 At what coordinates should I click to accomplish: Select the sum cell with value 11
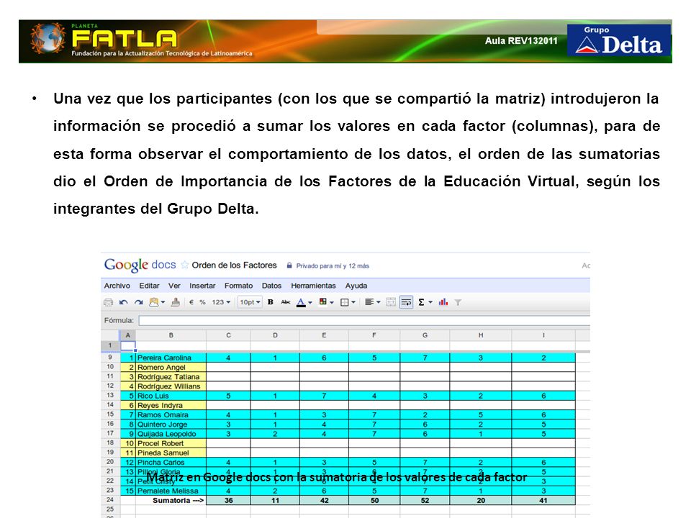pyautogui.click(x=275, y=501)
